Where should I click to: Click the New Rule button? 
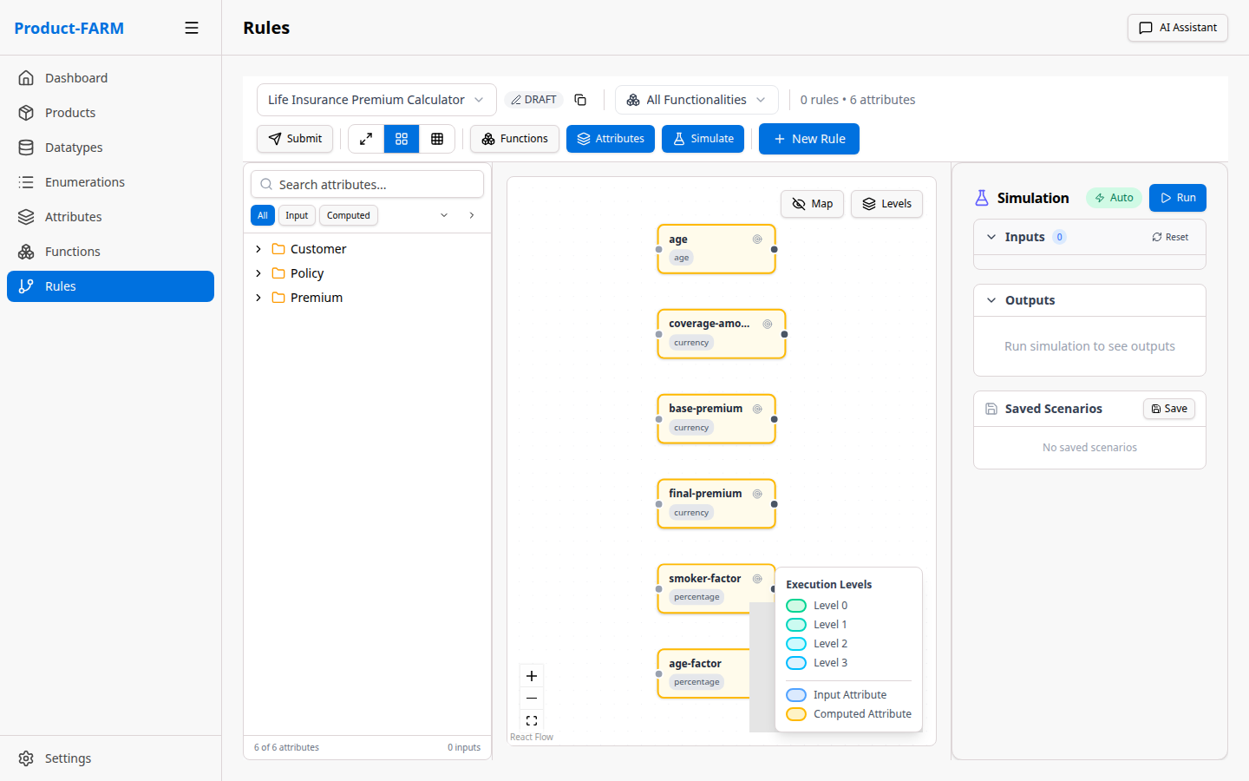point(808,139)
